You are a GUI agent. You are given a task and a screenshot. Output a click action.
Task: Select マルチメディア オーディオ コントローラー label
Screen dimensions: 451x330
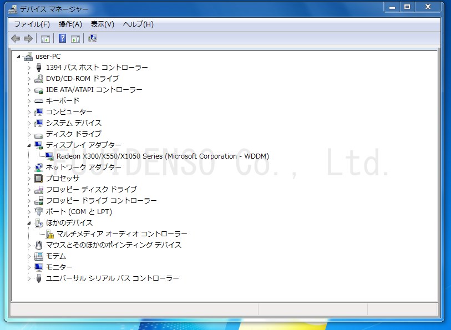pos(122,234)
